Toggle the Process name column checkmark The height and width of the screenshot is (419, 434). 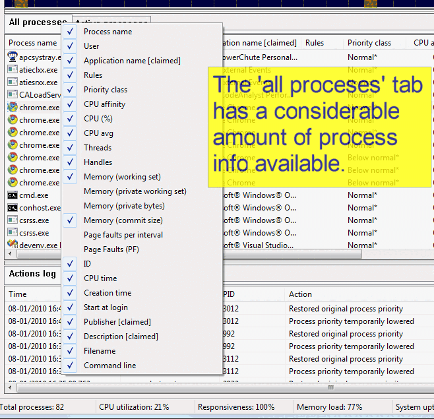[70, 31]
